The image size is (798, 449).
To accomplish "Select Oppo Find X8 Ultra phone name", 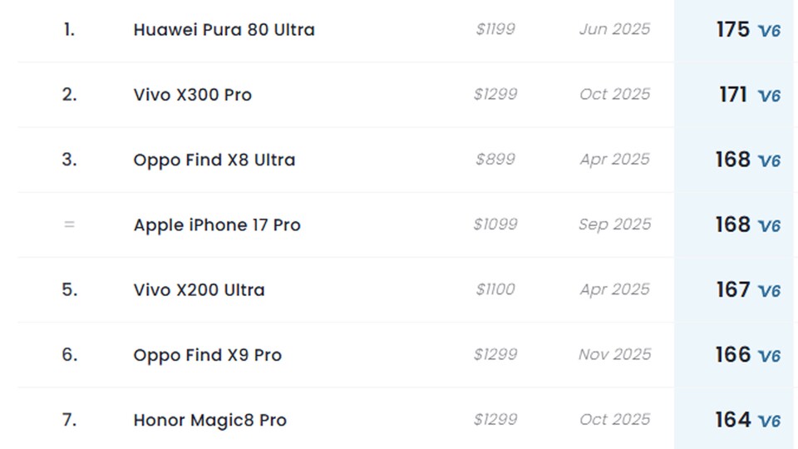I will coord(214,160).
